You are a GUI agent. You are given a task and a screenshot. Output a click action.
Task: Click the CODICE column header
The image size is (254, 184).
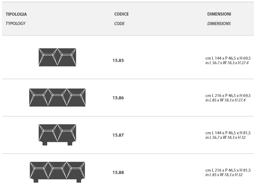pos(121,14)
